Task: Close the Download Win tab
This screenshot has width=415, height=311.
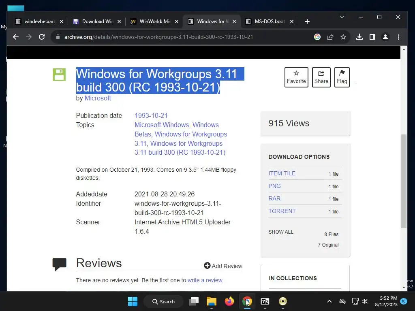Action: pos(119,21)
